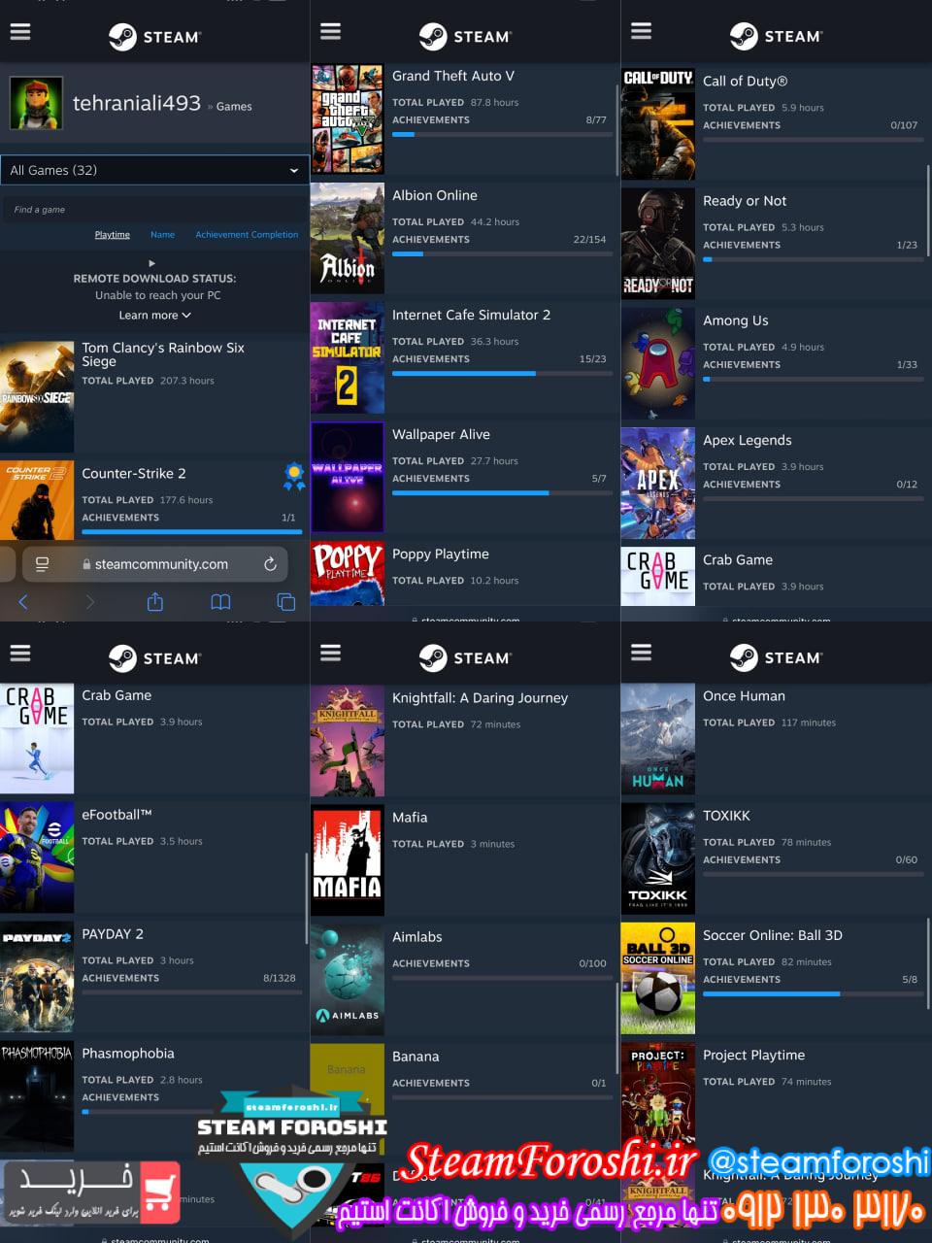This screenshot has height=1243, width=932.
Task: Select the steamcommunity.com address bar
Action: coord(161,564)
